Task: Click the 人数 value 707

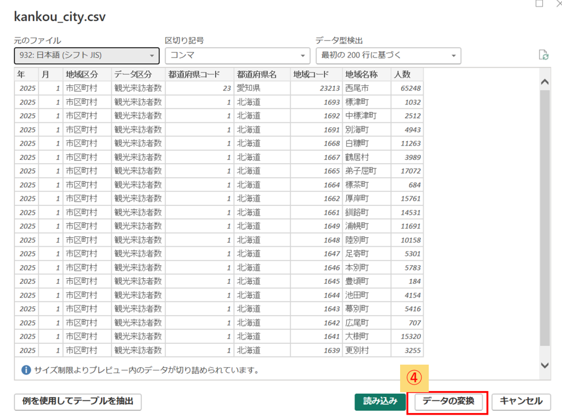Action: (x=407, y=323)
